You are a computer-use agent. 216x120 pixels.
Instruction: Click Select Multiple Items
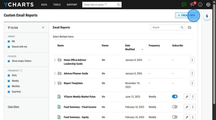click(63, 37)
